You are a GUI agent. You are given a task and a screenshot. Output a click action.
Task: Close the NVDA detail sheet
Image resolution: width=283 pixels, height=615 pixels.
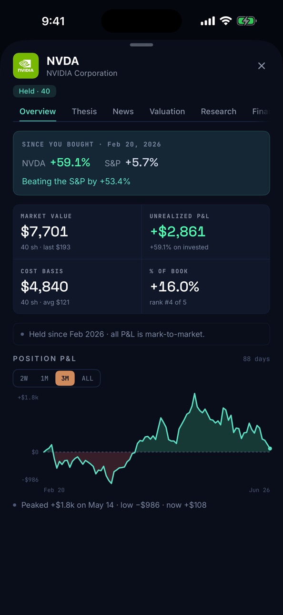[262, 66]
